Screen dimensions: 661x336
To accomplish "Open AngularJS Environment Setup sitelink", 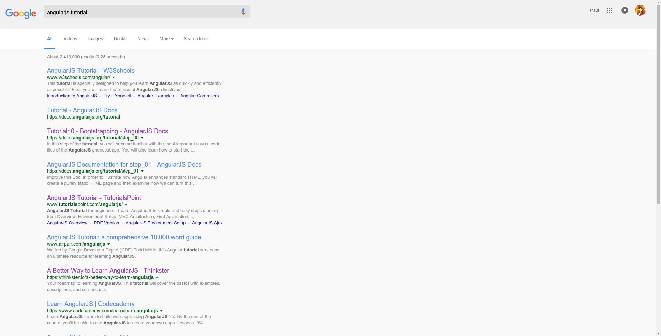I will pyautogui.click(x=156, y=223).
